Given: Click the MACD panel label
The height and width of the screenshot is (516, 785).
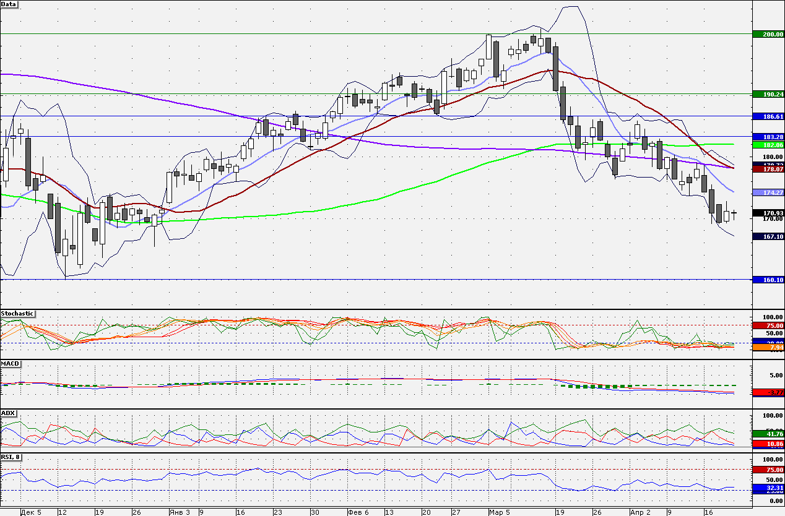Looking at the screenshot, I should (x=9, y=363).
